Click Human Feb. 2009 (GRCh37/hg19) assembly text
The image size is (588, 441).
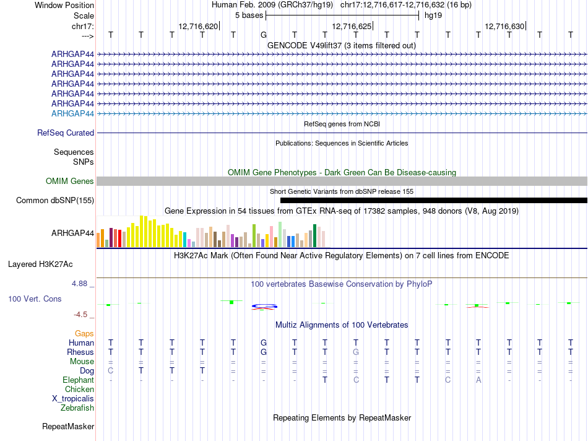tap(272, 5)
